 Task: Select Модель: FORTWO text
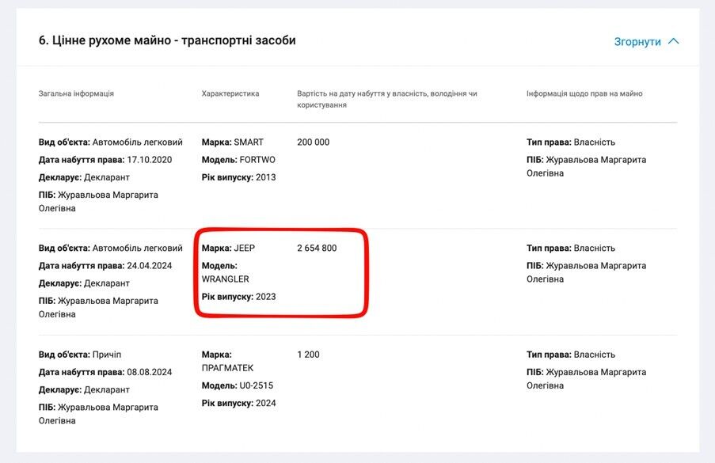coord(238,160)
